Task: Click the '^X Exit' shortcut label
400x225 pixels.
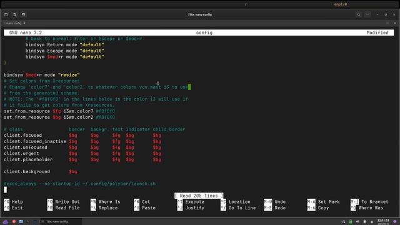Action: point(14,208)
